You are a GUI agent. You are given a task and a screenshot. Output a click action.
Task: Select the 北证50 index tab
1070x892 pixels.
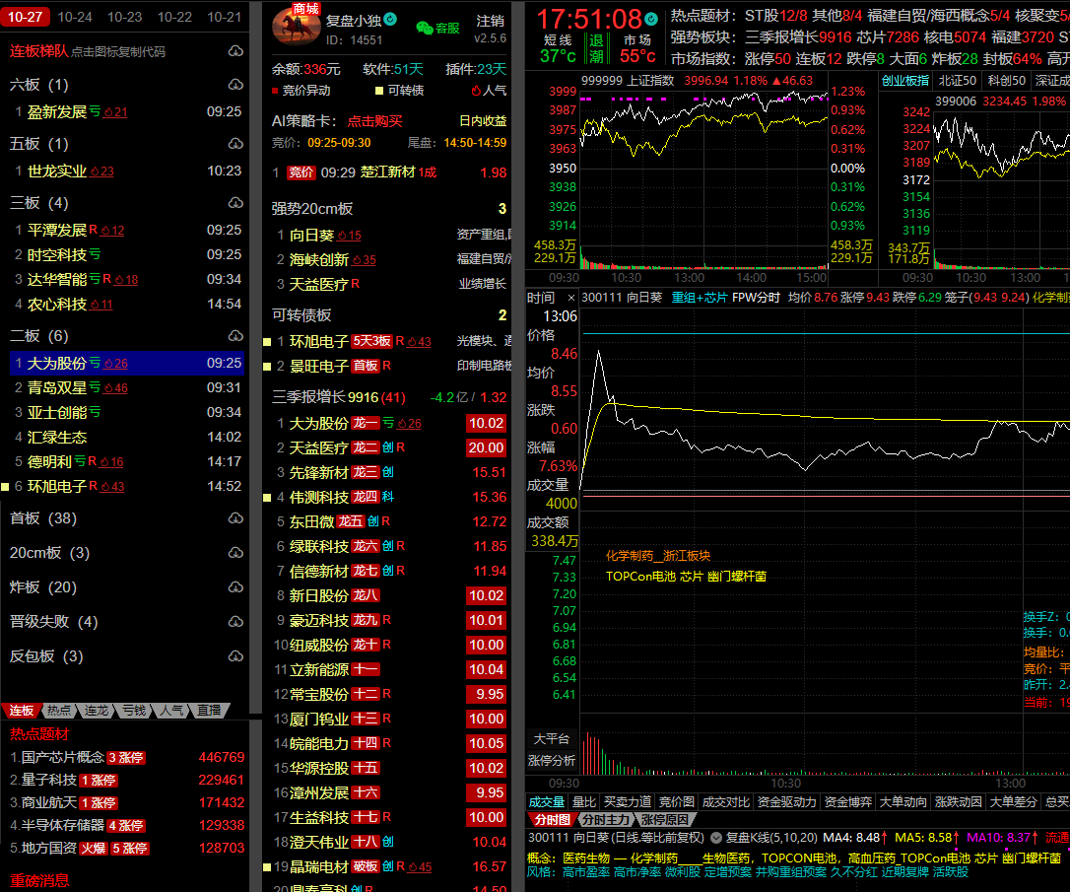[956, 80]
